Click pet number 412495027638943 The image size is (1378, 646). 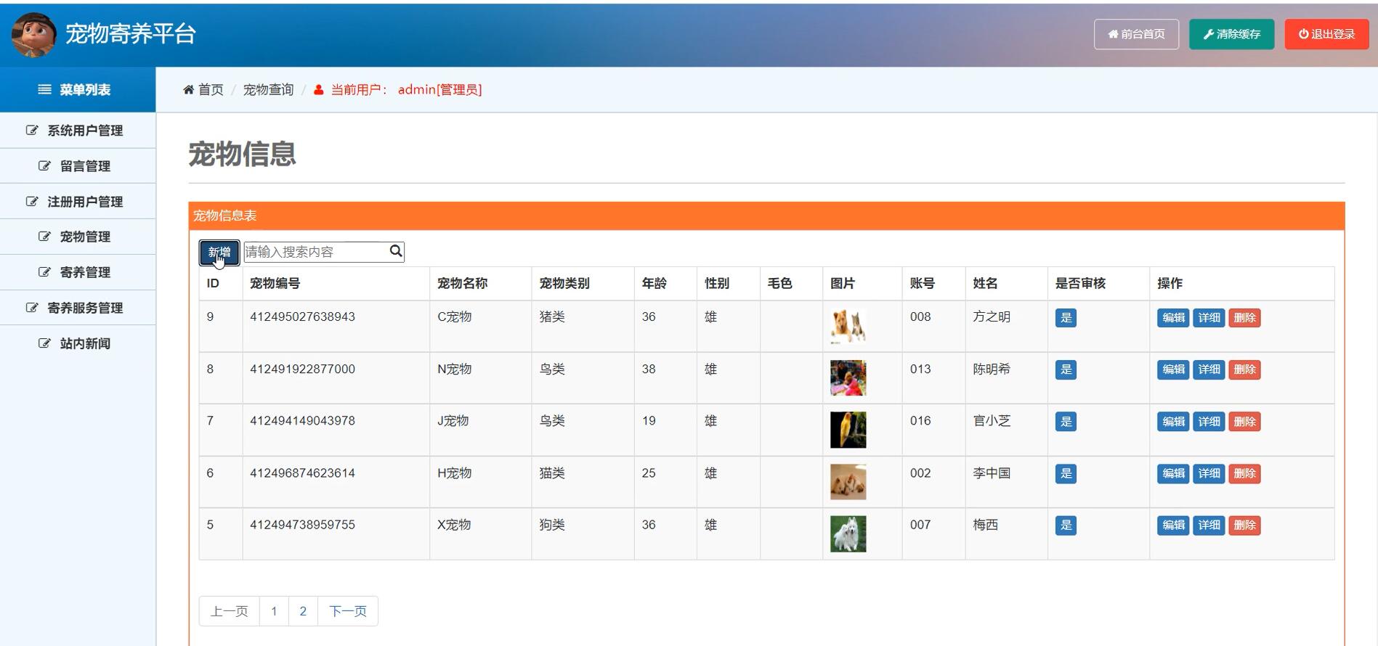pyautogui.click(x=302, y=316)
